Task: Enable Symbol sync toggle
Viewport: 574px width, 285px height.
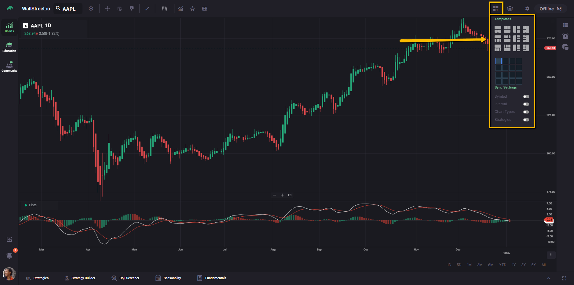Action: pyautogui.click(x=526, y=97)
